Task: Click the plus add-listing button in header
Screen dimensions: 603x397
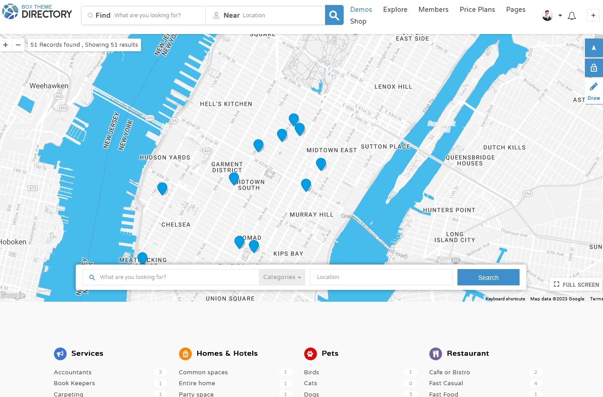Action: (593, 15)
